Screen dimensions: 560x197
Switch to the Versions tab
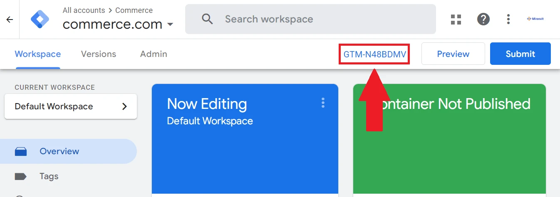[99, 54]
